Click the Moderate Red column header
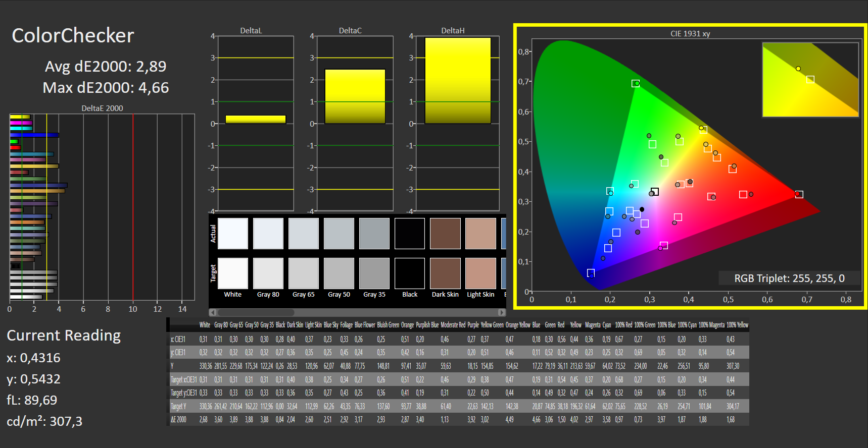 tap(453, 325)
